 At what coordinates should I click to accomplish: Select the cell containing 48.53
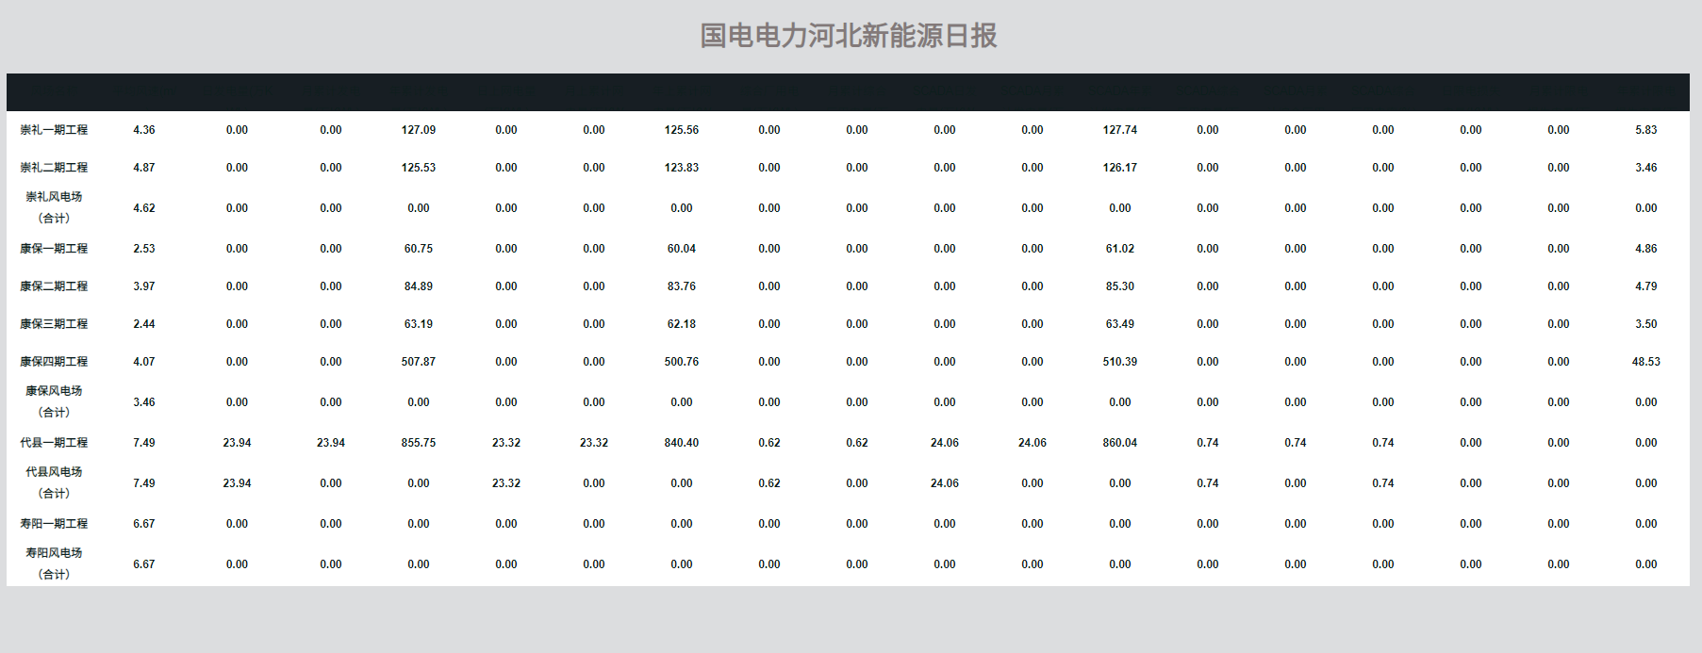pos(1645,362)
